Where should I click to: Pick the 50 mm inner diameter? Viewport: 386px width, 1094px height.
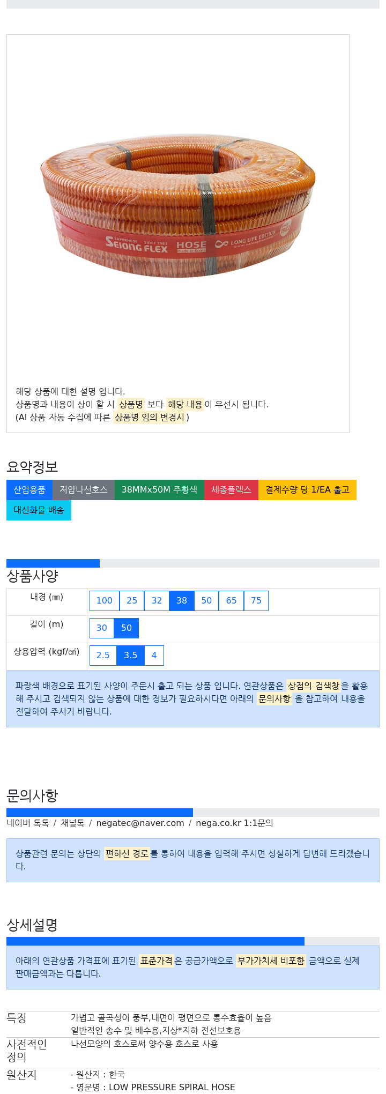[206, 601]
